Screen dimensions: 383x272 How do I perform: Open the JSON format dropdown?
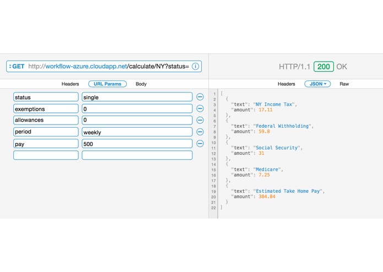tap(317, 84)
